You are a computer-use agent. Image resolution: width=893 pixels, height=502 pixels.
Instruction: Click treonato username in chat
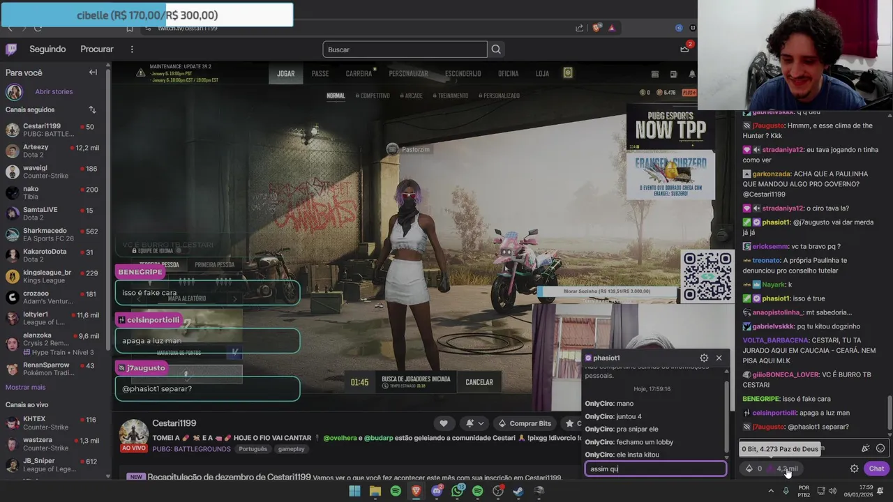pyautogui.click(x=766, y=260)
